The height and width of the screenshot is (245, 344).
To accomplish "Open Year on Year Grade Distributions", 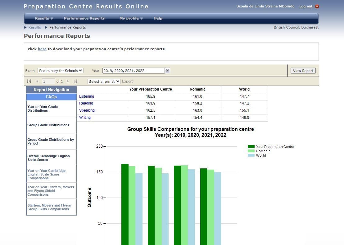I will tap(51, 109).
